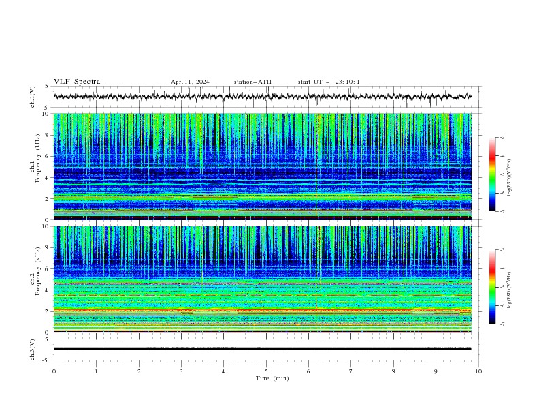Click the ch.3 voltage waveform band
The width and height of the screenshot is (539, 417).
(262, 349)
